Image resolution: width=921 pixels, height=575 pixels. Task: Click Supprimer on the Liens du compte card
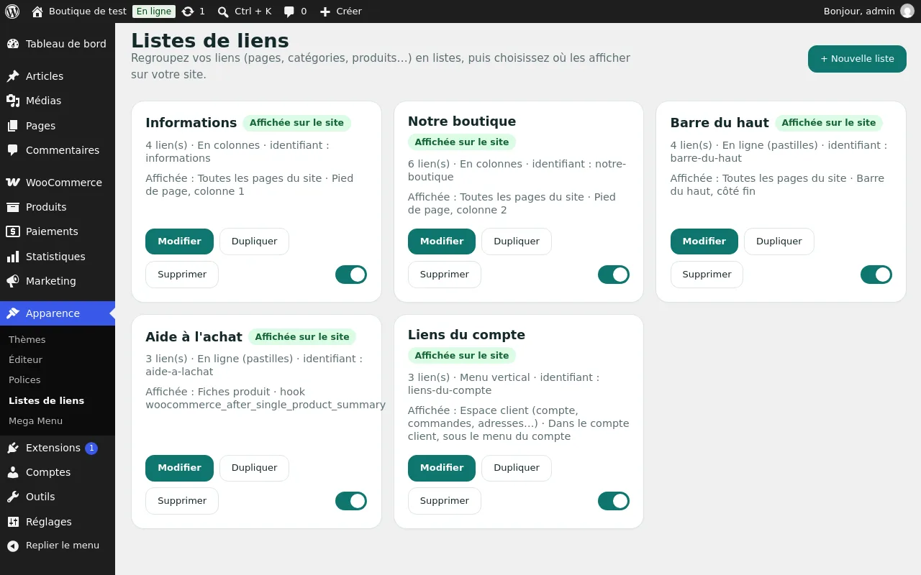pos(445,501)
